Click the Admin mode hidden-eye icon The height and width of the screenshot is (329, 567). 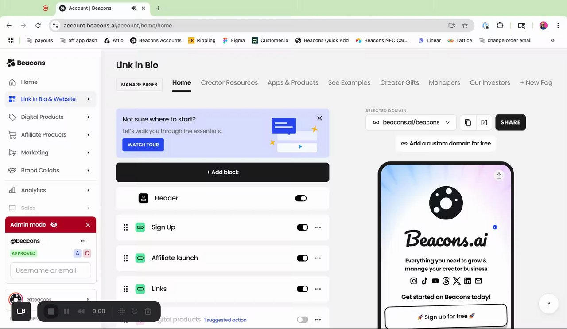(54, 225)
